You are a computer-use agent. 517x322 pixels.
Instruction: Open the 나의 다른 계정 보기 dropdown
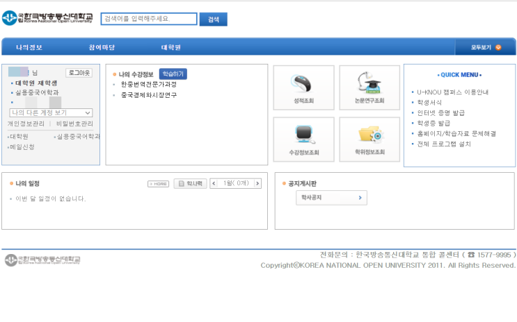coord(51,112)
